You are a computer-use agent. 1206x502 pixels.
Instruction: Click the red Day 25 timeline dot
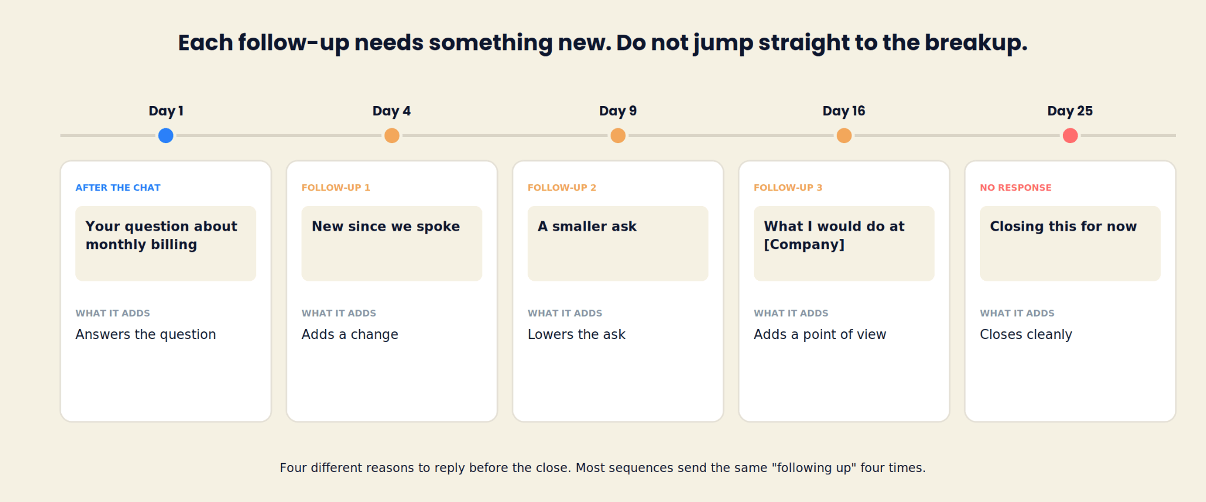point(1071,136)
